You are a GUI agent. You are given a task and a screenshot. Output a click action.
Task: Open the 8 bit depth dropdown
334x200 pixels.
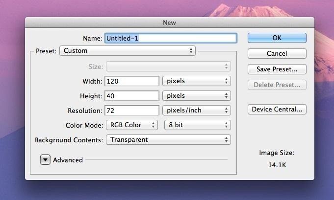pos(197,125)
